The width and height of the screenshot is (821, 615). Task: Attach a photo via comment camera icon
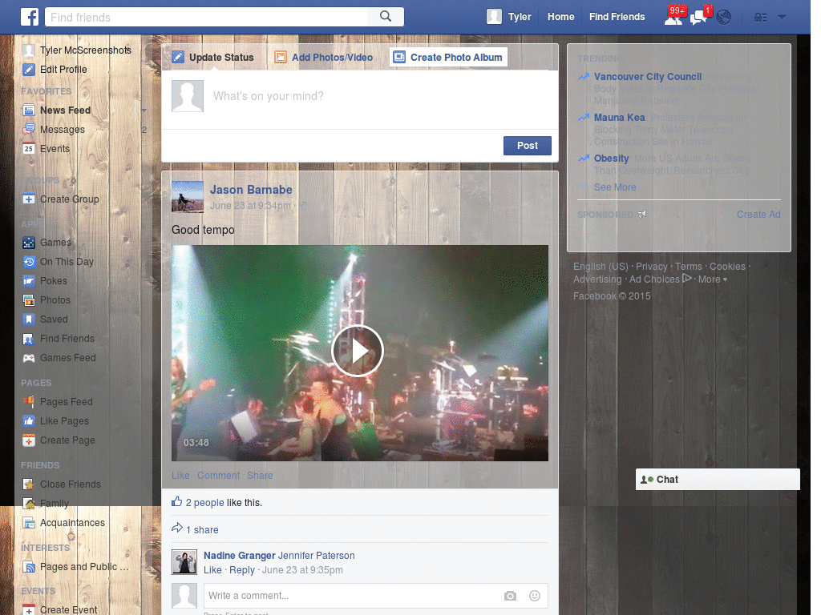(x=510, y=596)
